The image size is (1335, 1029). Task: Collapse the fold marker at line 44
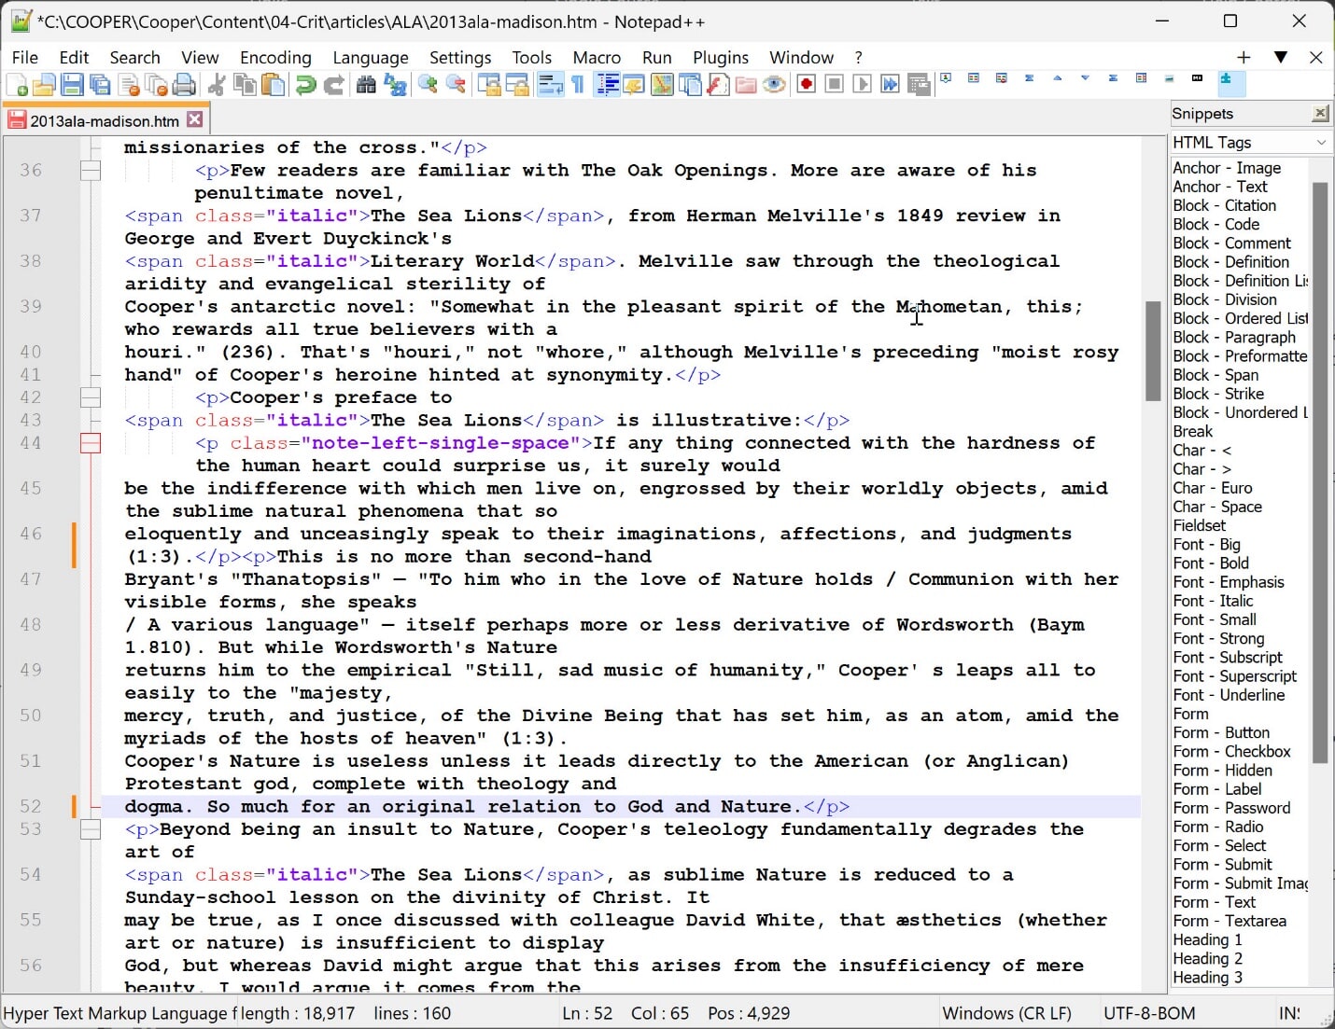(x=91, y=443)
